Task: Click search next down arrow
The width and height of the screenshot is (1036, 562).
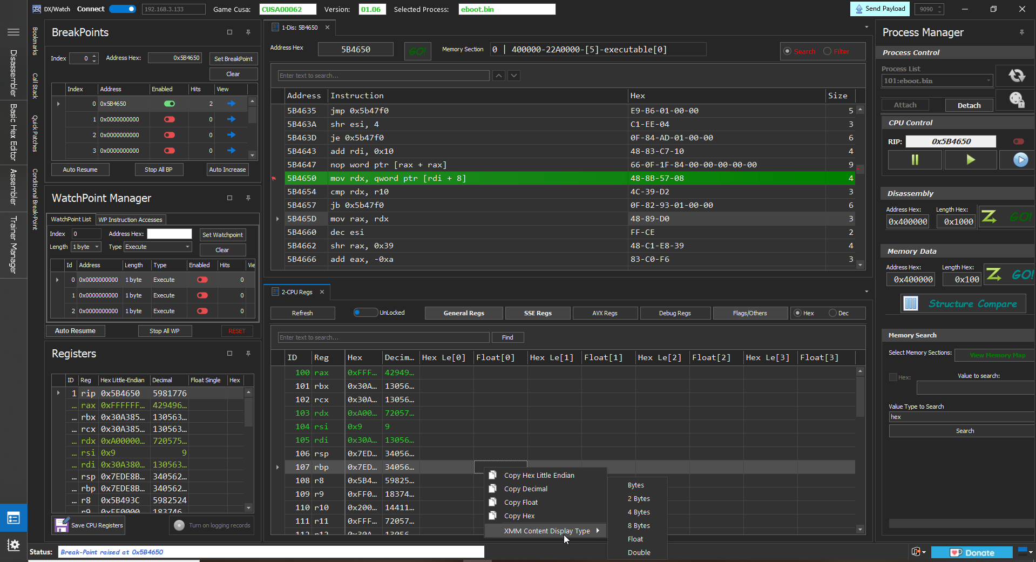Action: [514, 76]
